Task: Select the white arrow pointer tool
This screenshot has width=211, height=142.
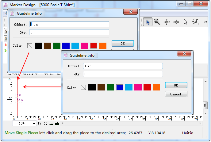Action: 186,22
